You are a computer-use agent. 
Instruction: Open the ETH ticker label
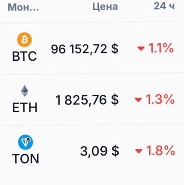(25, 108)
